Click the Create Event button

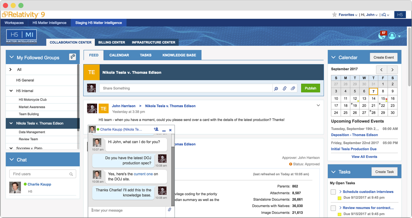(x=384, y=57)
